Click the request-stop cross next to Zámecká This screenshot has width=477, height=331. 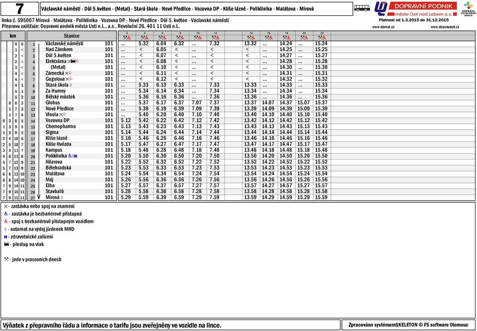67,73
